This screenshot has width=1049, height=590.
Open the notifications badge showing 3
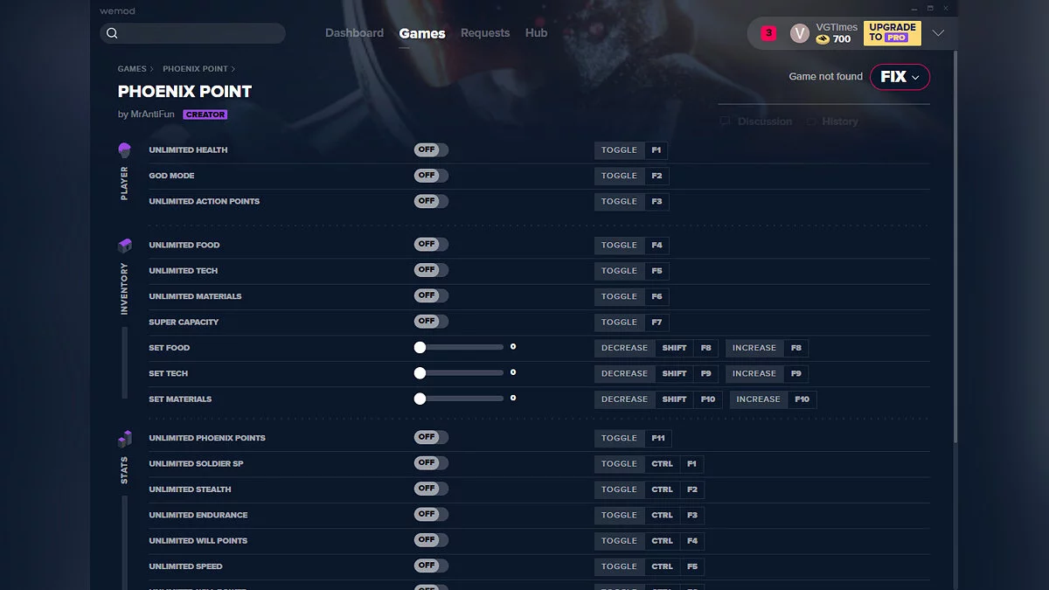click(768, 33)
